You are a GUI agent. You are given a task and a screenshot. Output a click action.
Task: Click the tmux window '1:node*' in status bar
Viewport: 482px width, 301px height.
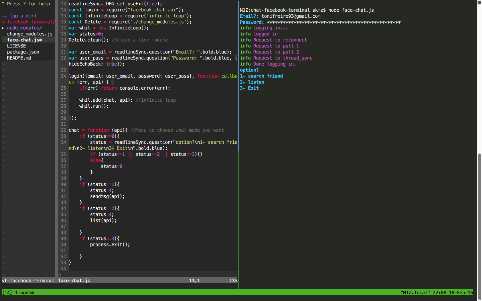(x=24, y=293)
